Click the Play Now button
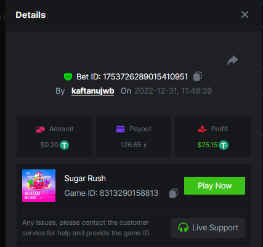The width and height of the screenshot is (263, 247). 214,185
